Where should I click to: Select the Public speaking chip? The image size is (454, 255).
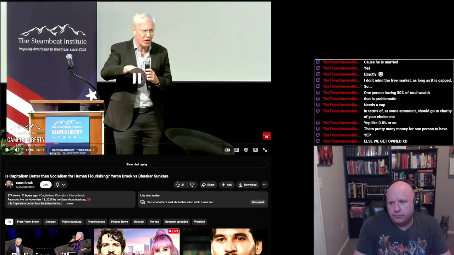pyautogui.click(x=72, y=222)
